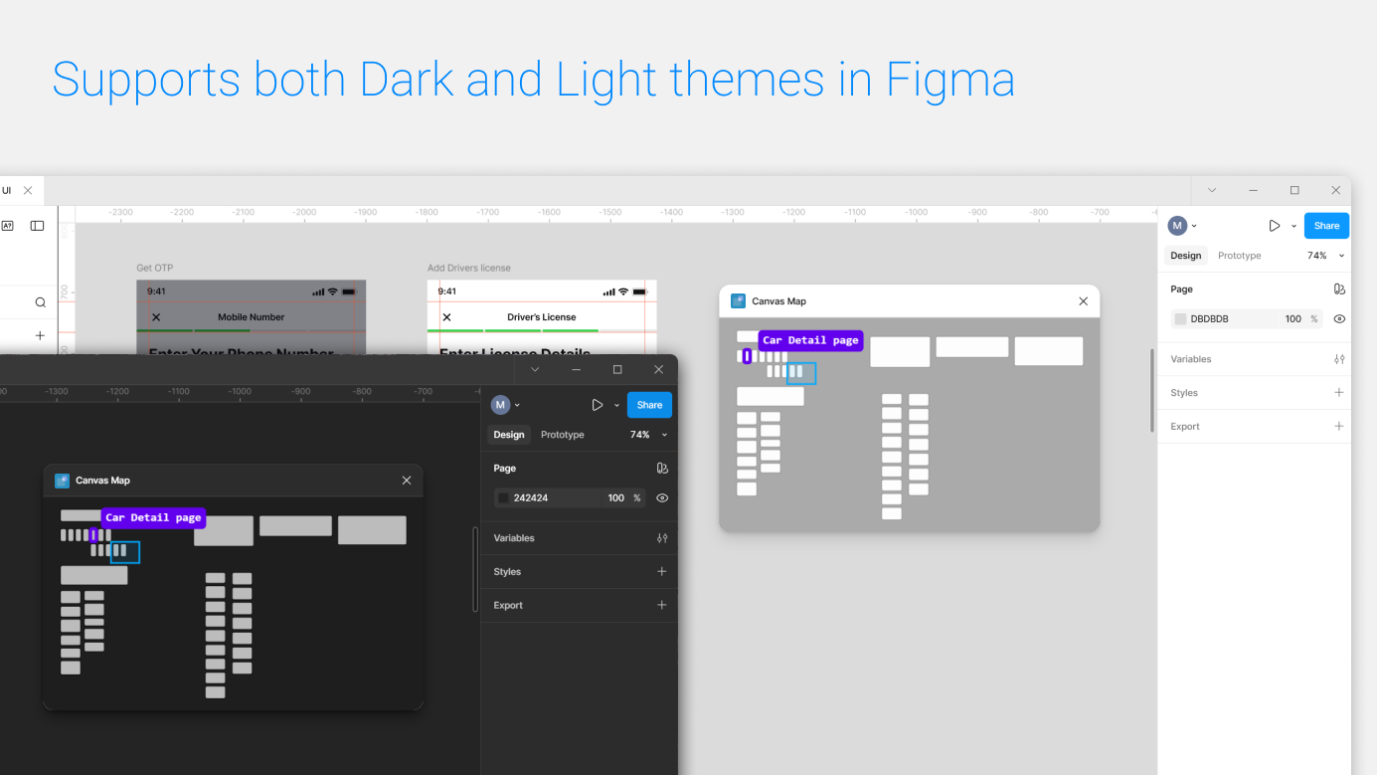Click blue viewport box in light map

[x=801, y=373]
